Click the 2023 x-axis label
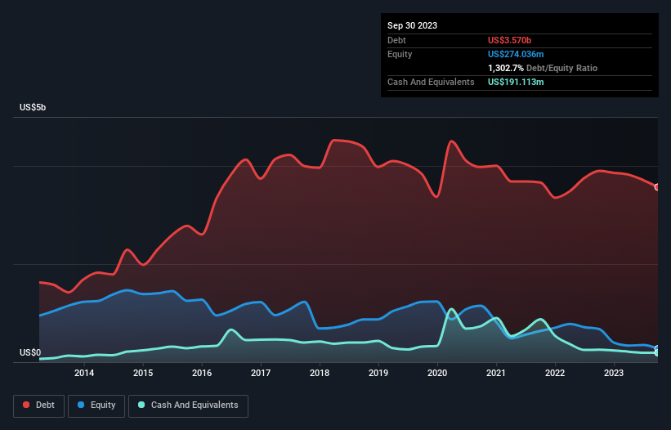Image resolution: width=671 pixels, height=430 pixels. (614, 373)
